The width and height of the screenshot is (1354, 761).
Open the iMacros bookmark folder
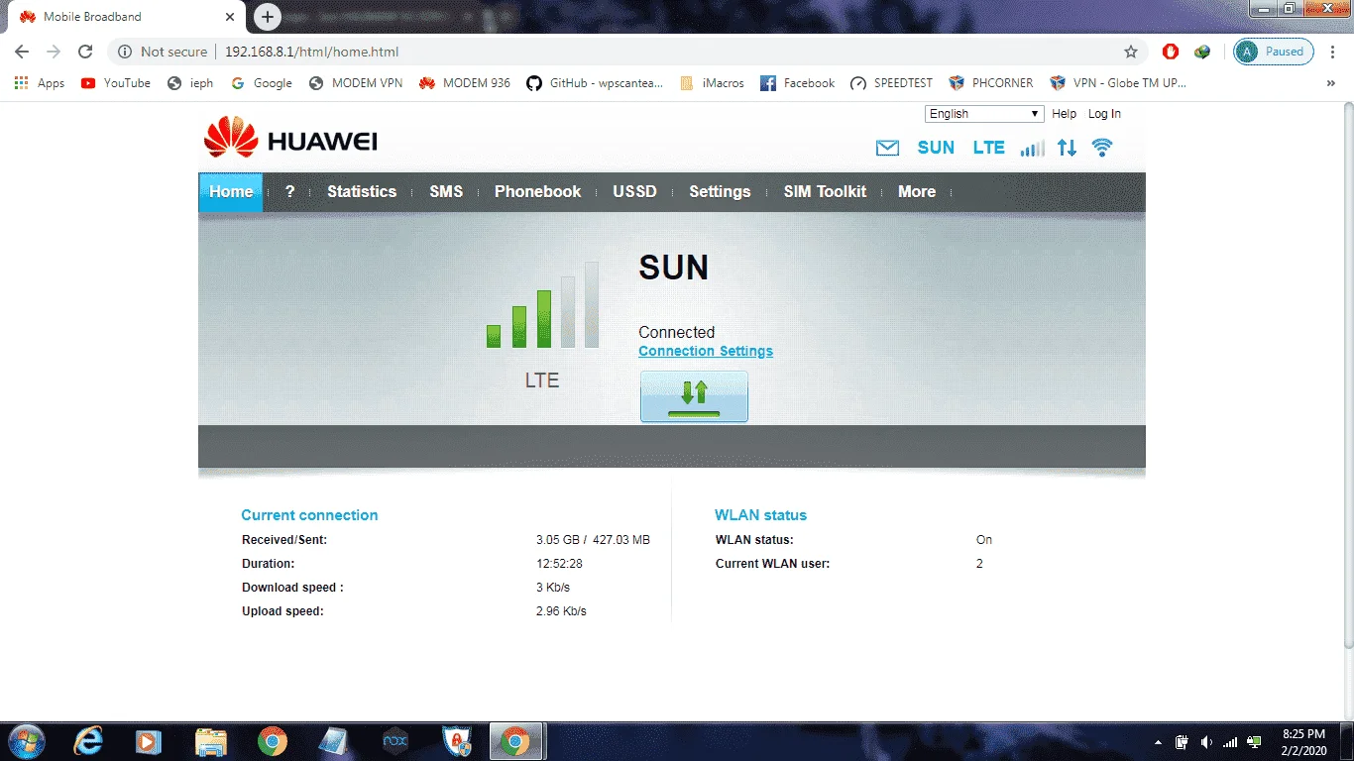[712, 83]
